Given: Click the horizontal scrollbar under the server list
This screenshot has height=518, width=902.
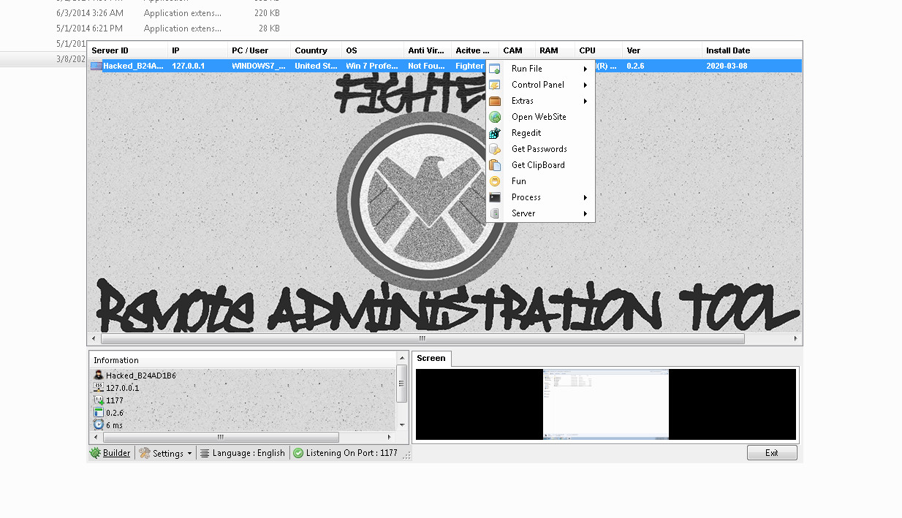Looking at the screenshot, I should [x=422, y=339].
